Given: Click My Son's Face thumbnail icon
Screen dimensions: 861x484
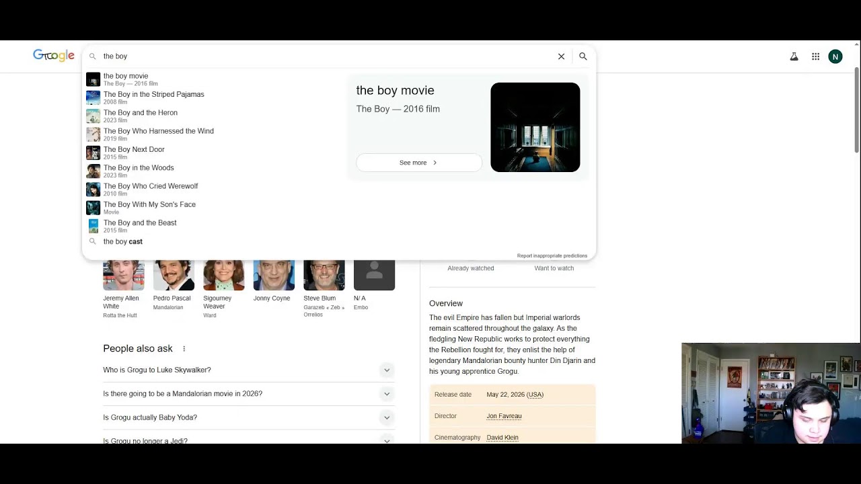Looking at the screenshot, I should point(93,208).
